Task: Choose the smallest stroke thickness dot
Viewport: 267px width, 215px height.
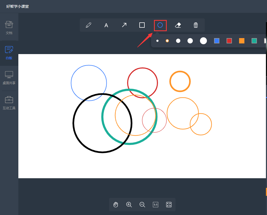Action: pyautogui.click(x=157, y=41)
